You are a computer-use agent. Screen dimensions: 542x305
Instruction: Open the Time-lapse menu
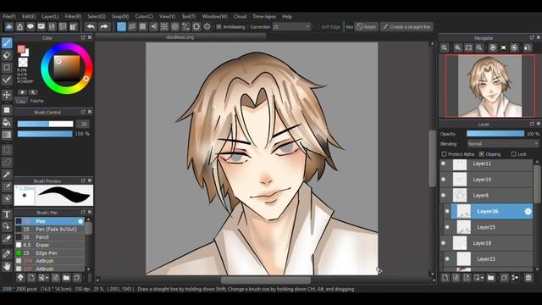click(x=264, y=16)
